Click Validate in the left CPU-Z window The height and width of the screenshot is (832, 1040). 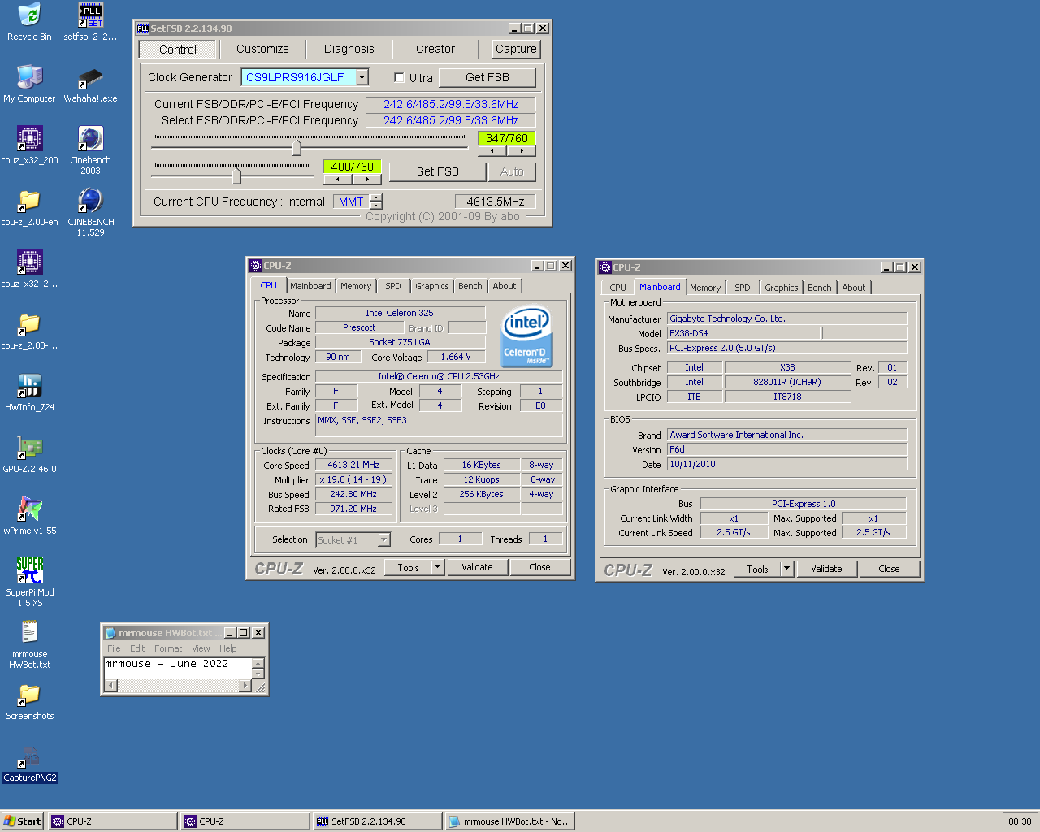(477, 567)
